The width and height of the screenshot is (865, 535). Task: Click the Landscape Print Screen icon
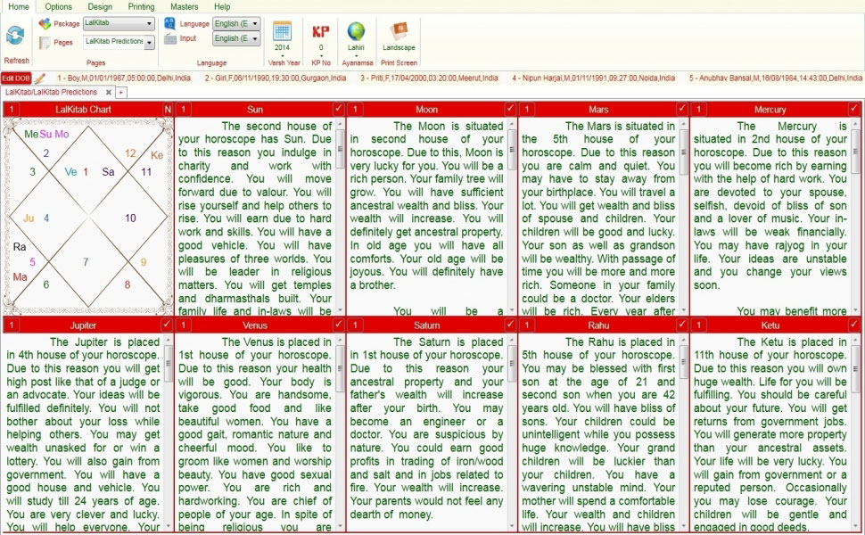(399, 30)
